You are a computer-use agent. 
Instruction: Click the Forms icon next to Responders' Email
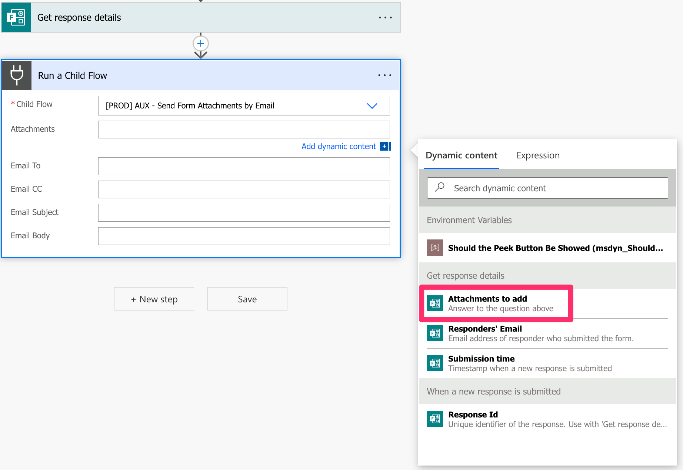point(435,333)
